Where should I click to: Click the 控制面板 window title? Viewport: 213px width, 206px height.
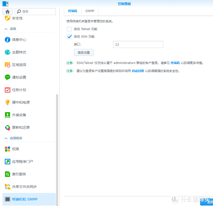pyautogui.click(x=124, y=4)
